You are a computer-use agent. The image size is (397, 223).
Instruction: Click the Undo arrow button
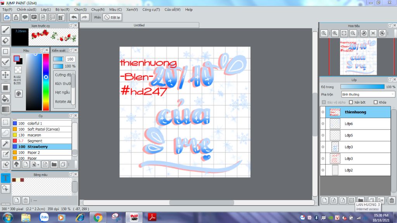coord(74,17)
